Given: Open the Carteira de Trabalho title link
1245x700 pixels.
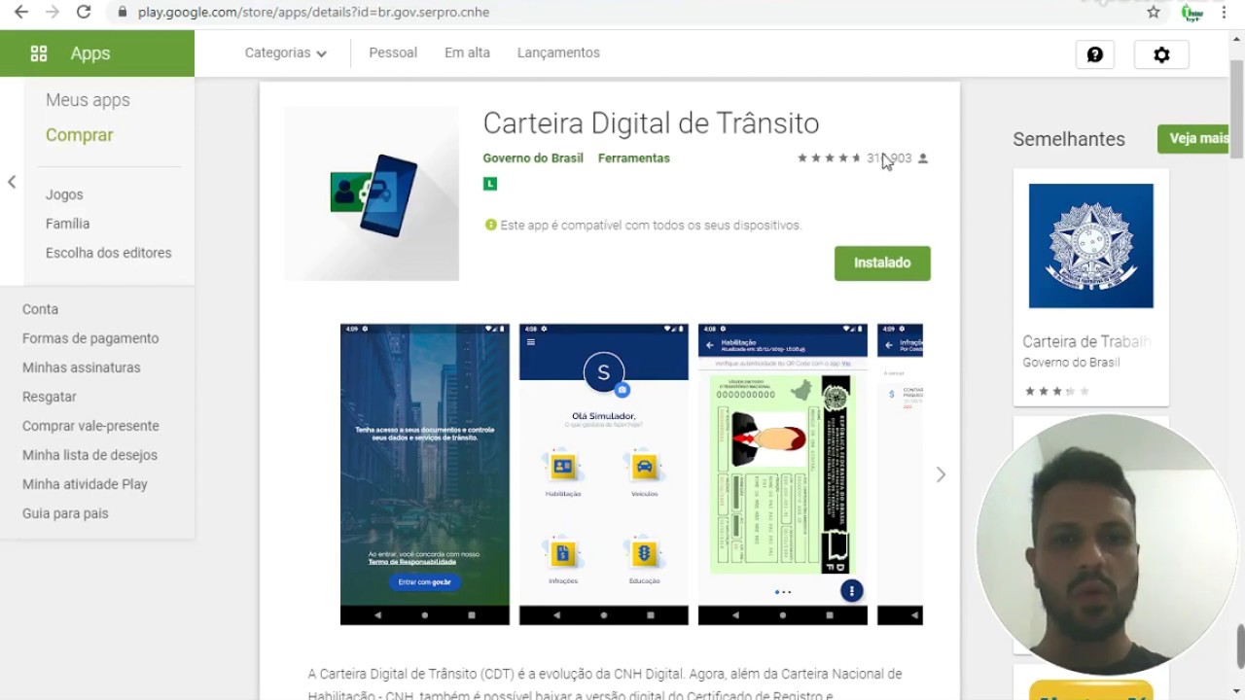Looking at the screenshot, I should pos(1086,341).
